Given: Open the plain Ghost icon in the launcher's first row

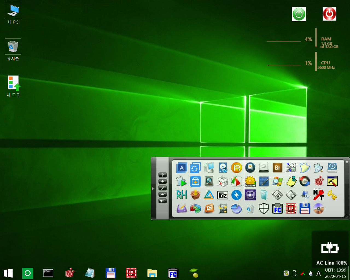Looking at the screenshot, I should pyautogui.click(x=305, y=168).
